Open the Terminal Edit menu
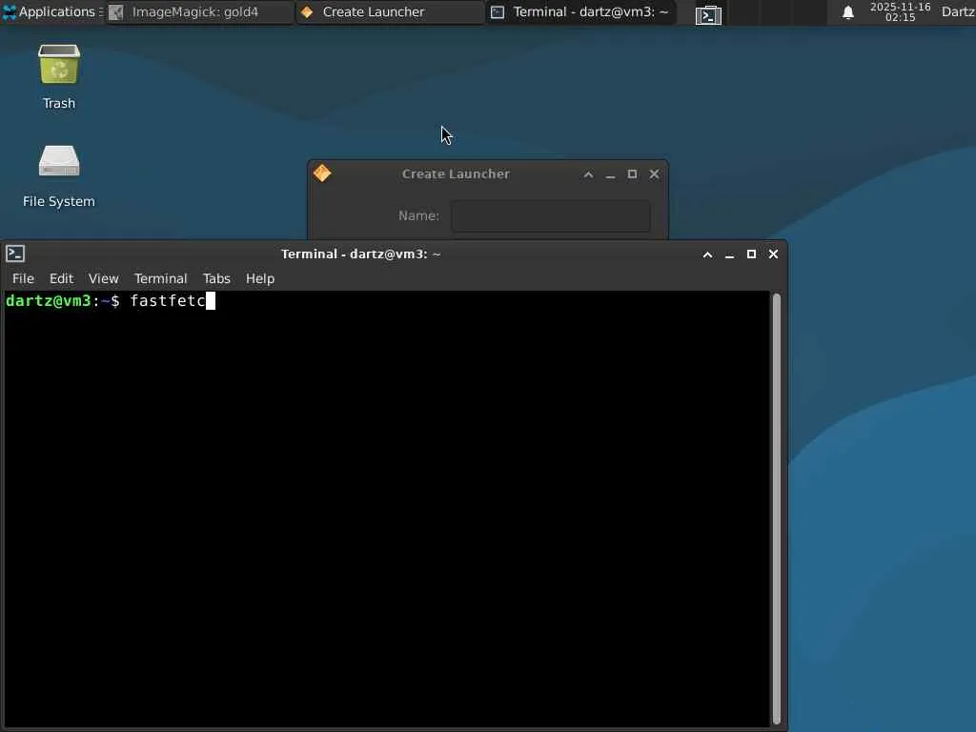This screenshot has width=976, height=732. [x=62, y=278]
